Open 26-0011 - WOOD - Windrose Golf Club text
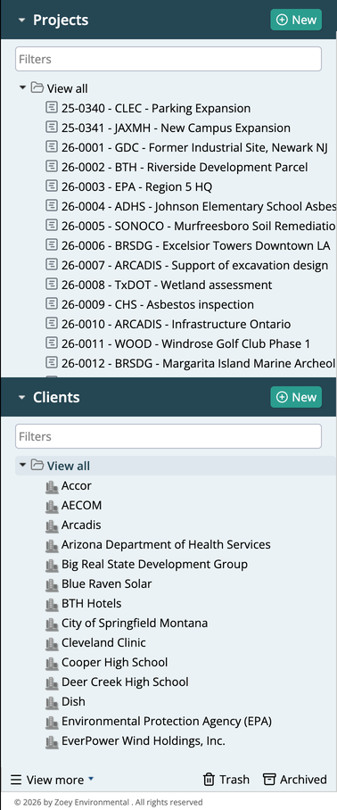 pyautogui.click(x=185, y=343)
